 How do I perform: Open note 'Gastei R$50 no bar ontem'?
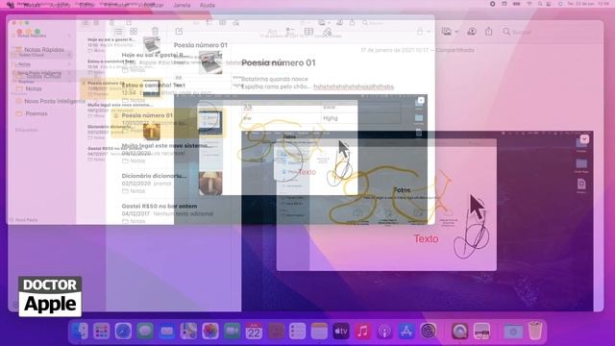coord(169,213)
